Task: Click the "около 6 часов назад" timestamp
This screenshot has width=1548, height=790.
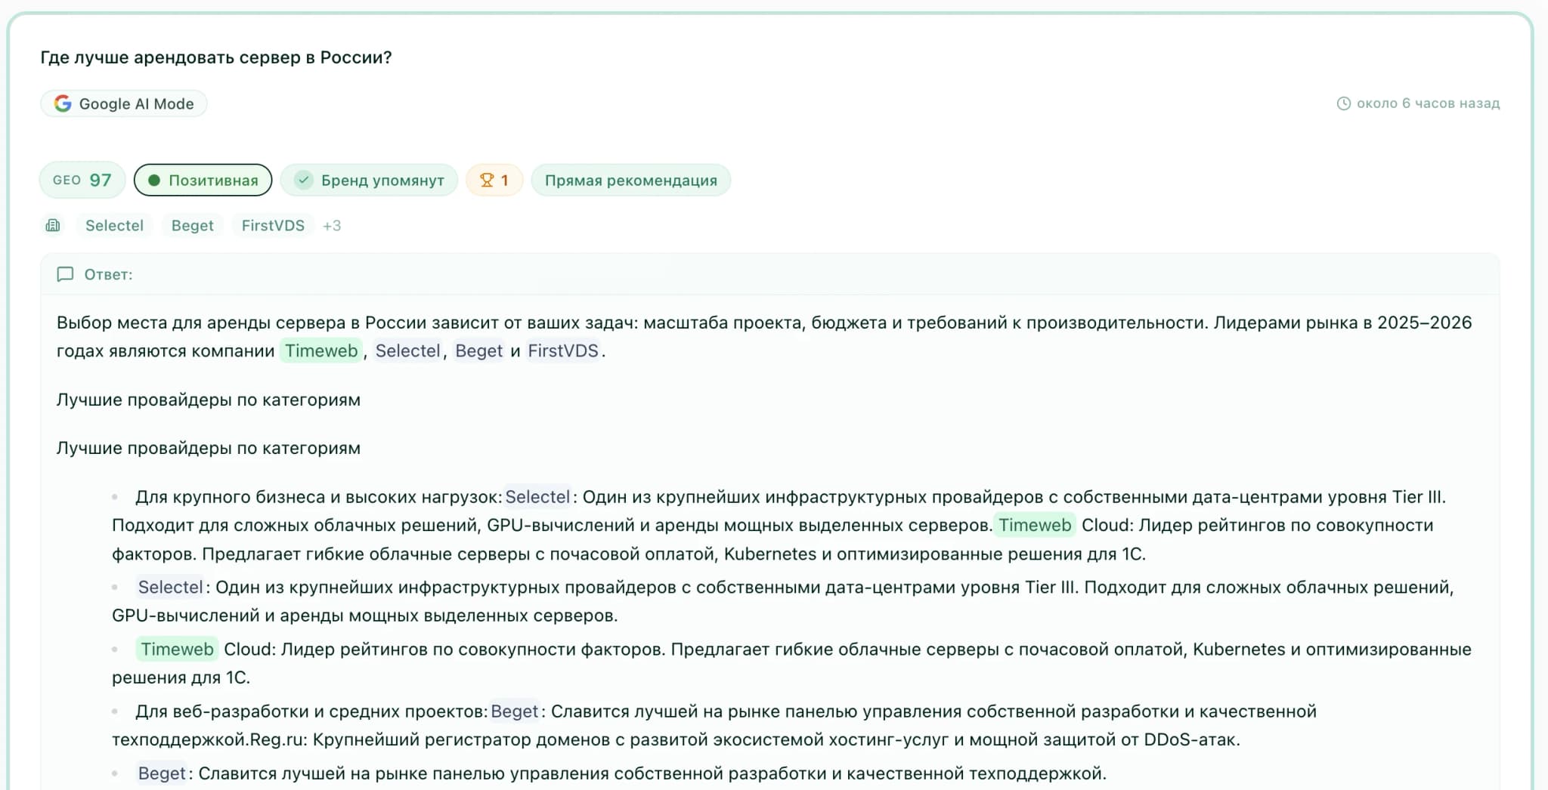Action: 1429,103
